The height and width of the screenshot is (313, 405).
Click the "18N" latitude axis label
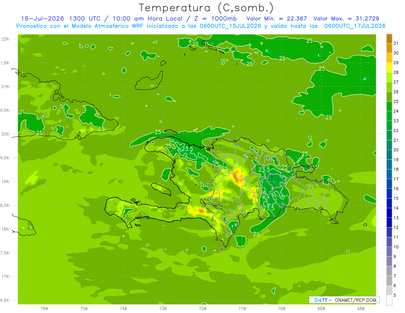pyautogui.click(x=5, y=229)
